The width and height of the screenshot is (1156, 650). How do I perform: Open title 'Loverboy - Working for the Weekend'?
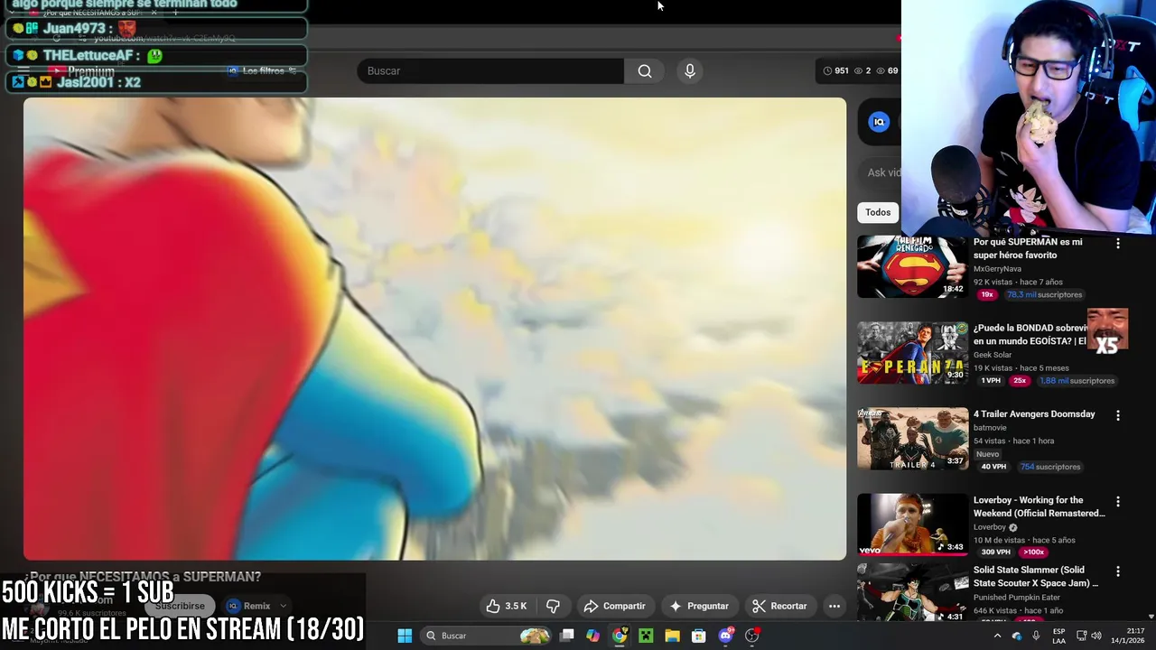[x=1039, y=506]
